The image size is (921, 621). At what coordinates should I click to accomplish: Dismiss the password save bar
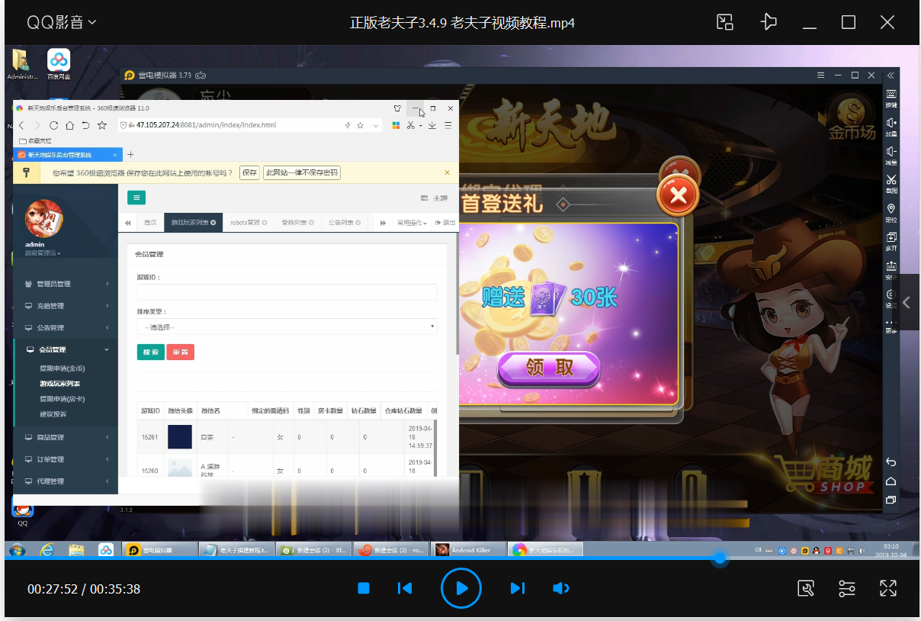(x=447, y=173)
